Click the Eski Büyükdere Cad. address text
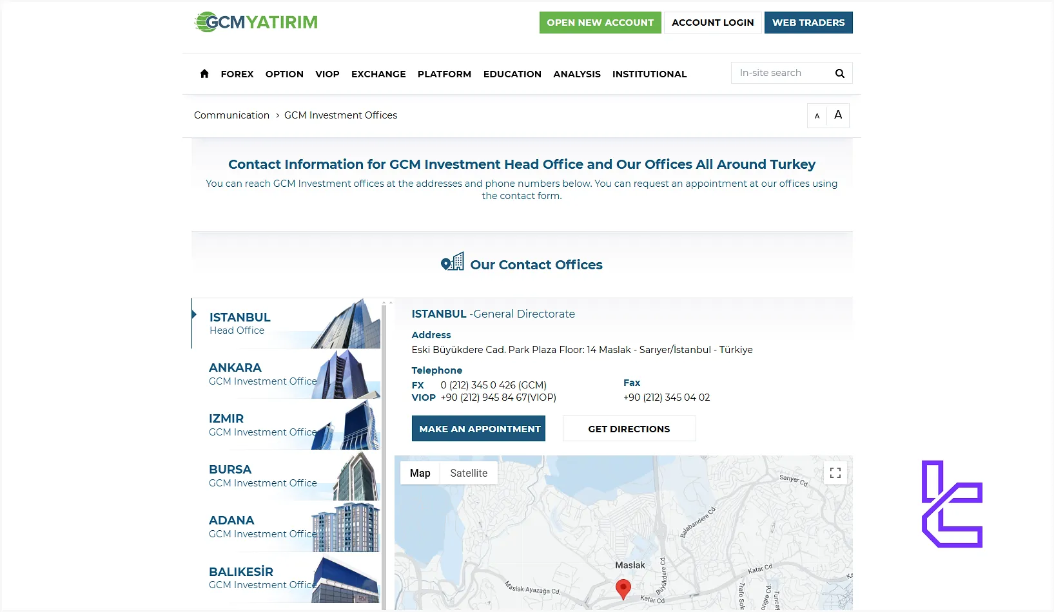The height and width of the screenshot is (612, 1054). 582,350
